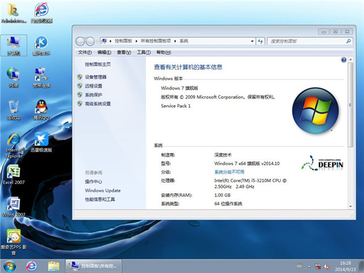364x273 pixels.
Task: Open 系统保护 link
Action: [93, 95]
